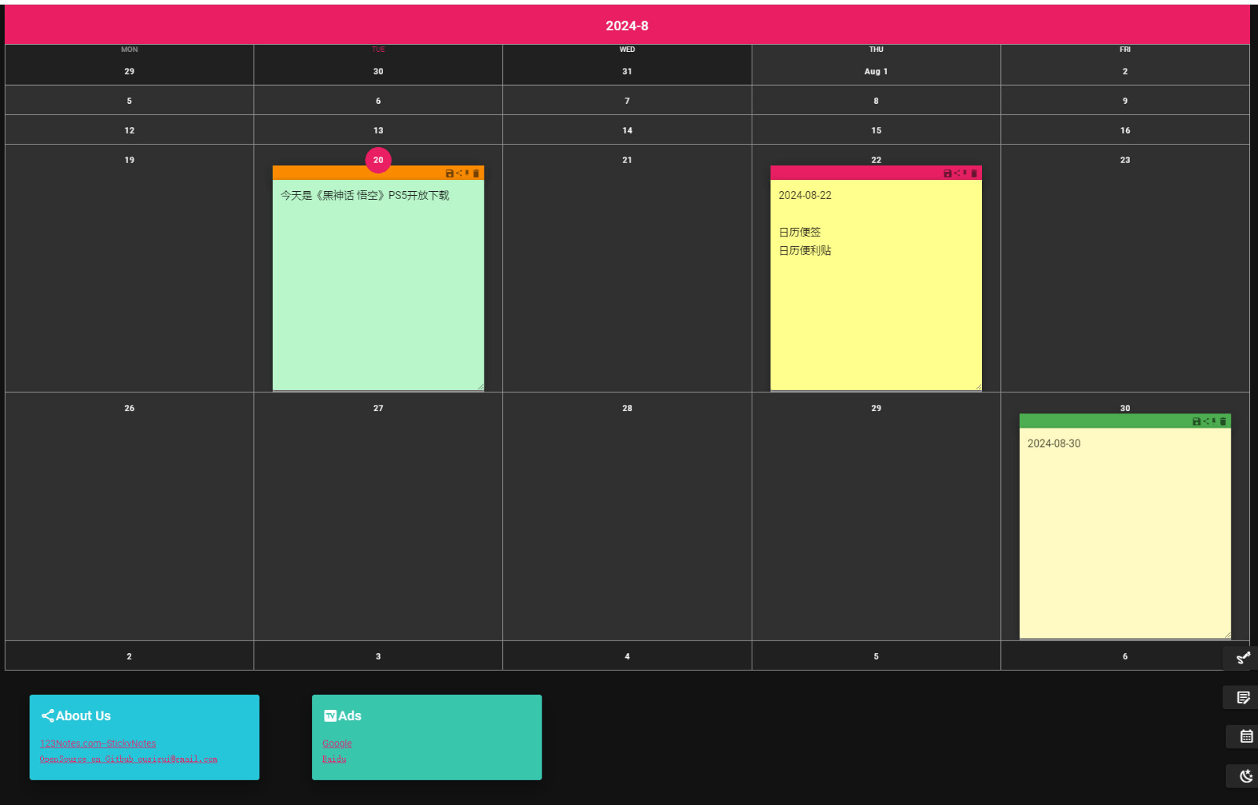Image resolution: width=1258 pixels, height=805 pixels.
Task: Click the share icon beside About Us
Action: [x=47, y=716]
